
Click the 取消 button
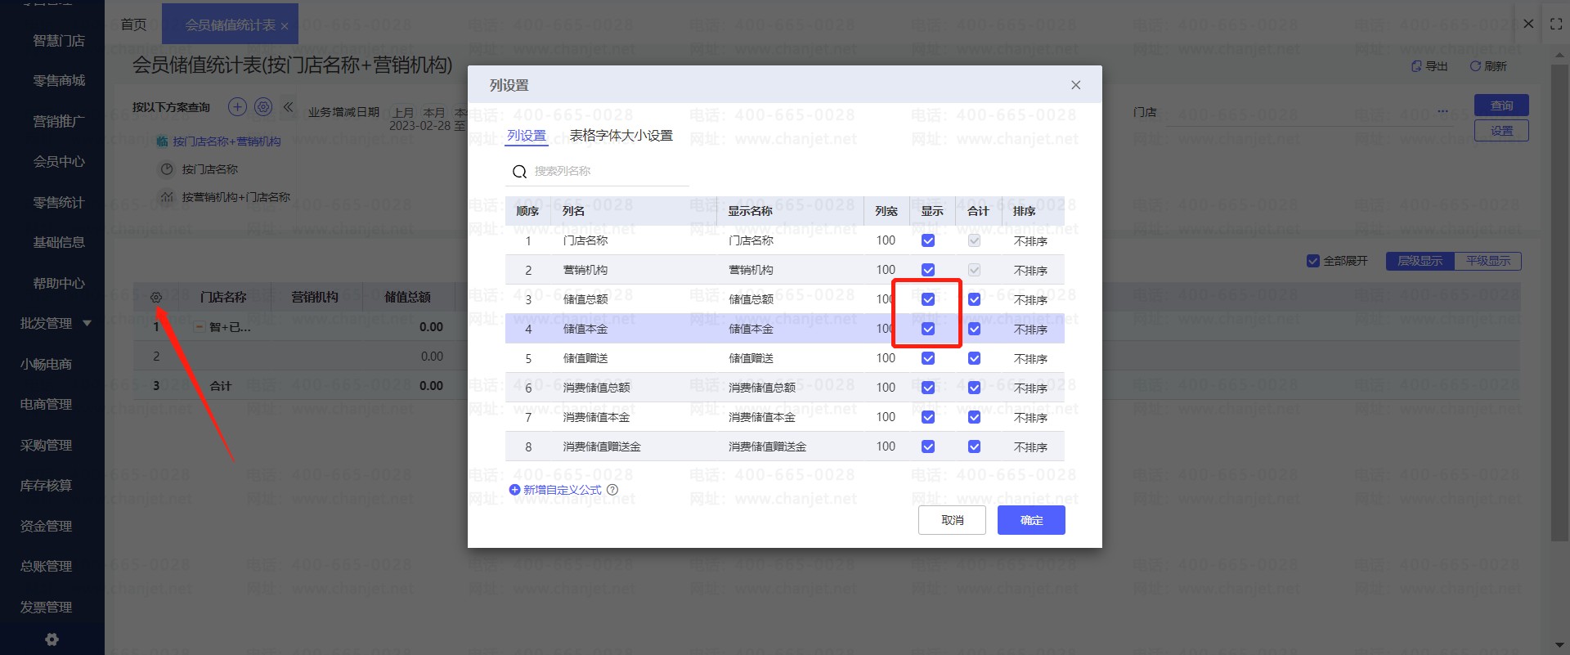point(952,520)
